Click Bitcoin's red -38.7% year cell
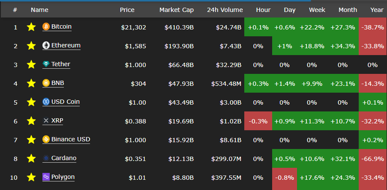Image resolution: width=387 pixels, height=190 pixels. point(373,27)
